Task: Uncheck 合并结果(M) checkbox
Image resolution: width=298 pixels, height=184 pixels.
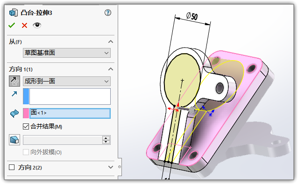Action: point(26,126)
